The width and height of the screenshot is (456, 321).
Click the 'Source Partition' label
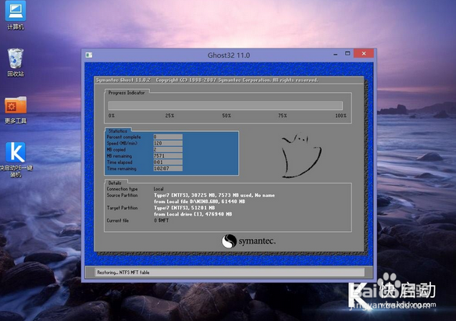[122, 195]
